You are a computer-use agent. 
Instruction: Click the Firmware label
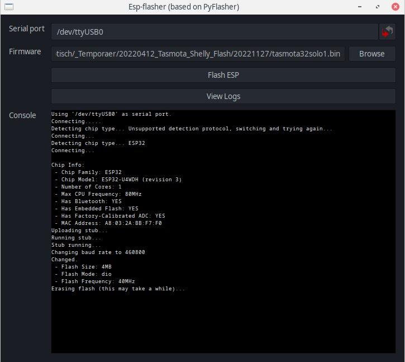pyautogui.click(x=25, y=51)
